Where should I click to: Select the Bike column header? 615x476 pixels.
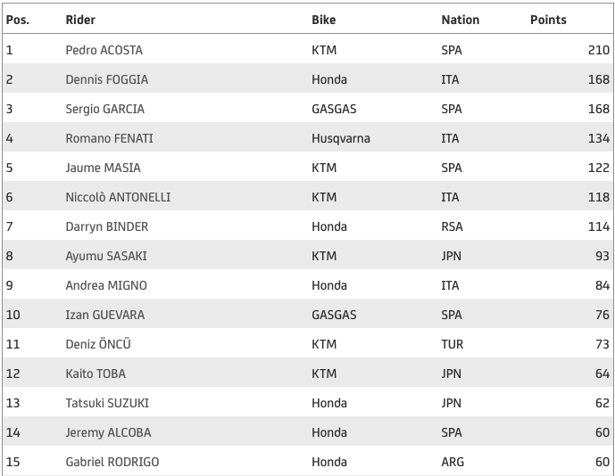pos(324,20)
